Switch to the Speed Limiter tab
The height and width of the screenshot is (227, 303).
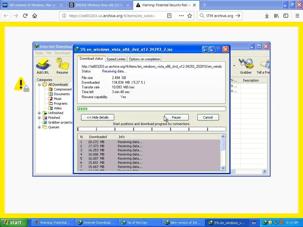tap(116, 59)
